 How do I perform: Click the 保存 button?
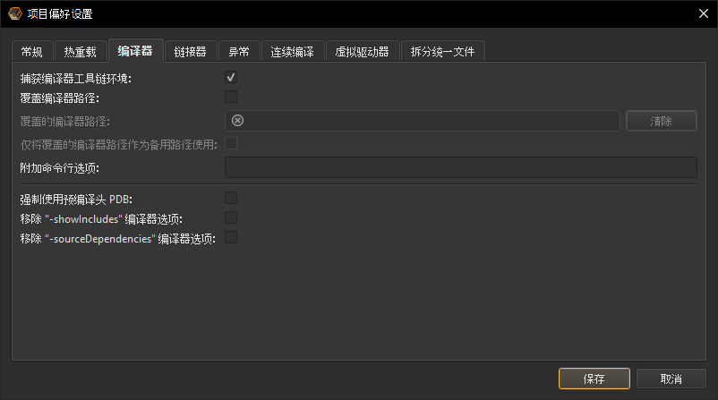tap(594, 379)
